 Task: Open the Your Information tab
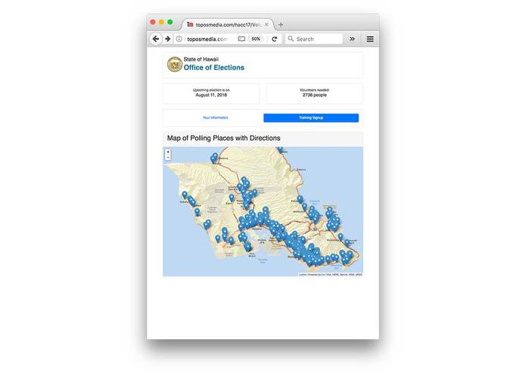coord(216,118)
